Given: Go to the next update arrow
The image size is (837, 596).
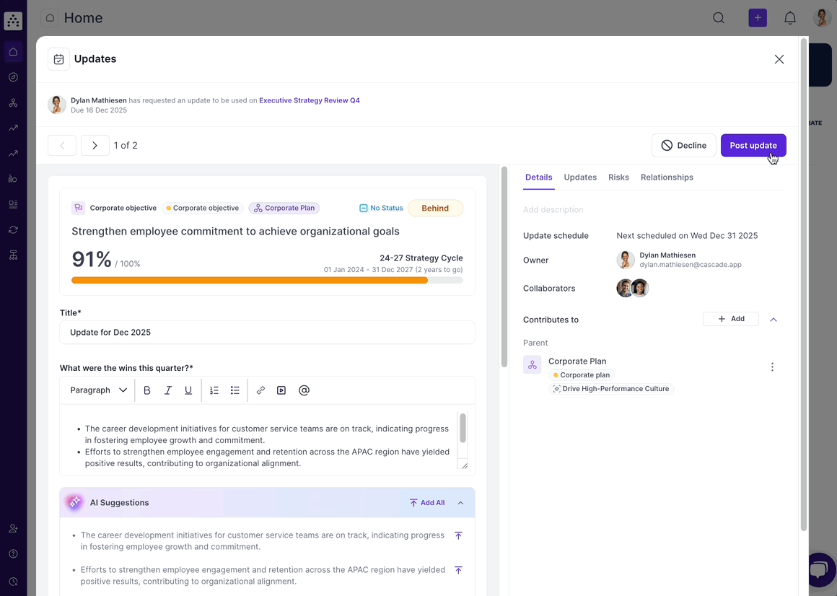Looking at the screenshot, I should tap(95, 146).
